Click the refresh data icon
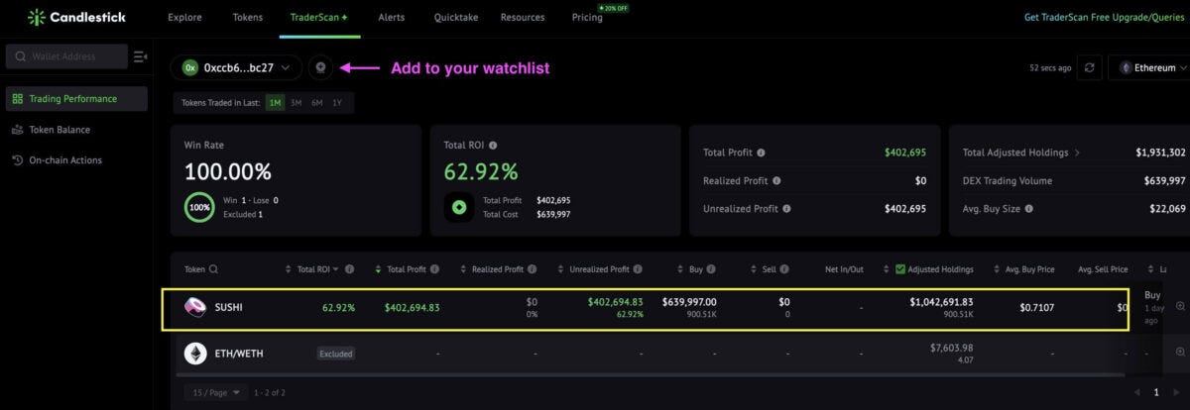Viewport: 1190px width, 410px height. (1089, 67)
